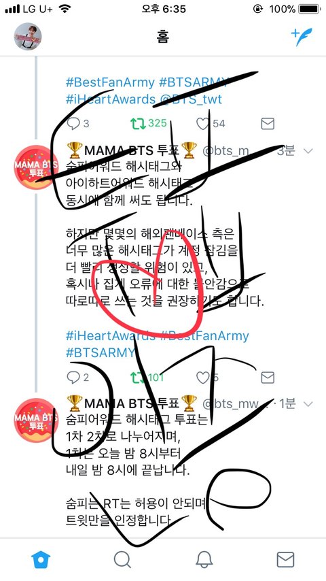Open the Home tab in the bottom bar
This screenshot has width=326, height=581.
pyautogui.click(x=41, y=559)
